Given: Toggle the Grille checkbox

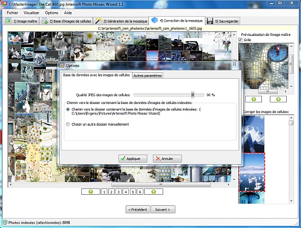Looking at the screenshot, I should coord(240,40).
